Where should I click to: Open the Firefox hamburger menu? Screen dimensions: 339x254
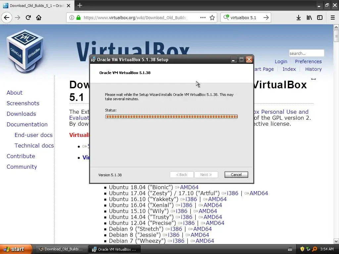click(x=333, y=18)
